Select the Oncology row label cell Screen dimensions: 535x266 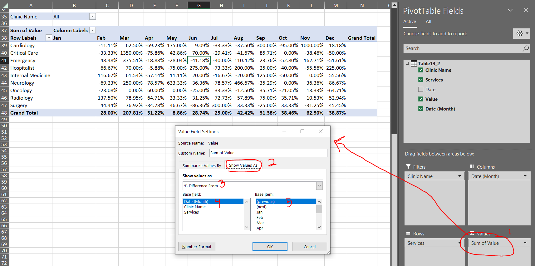[31, 90]
